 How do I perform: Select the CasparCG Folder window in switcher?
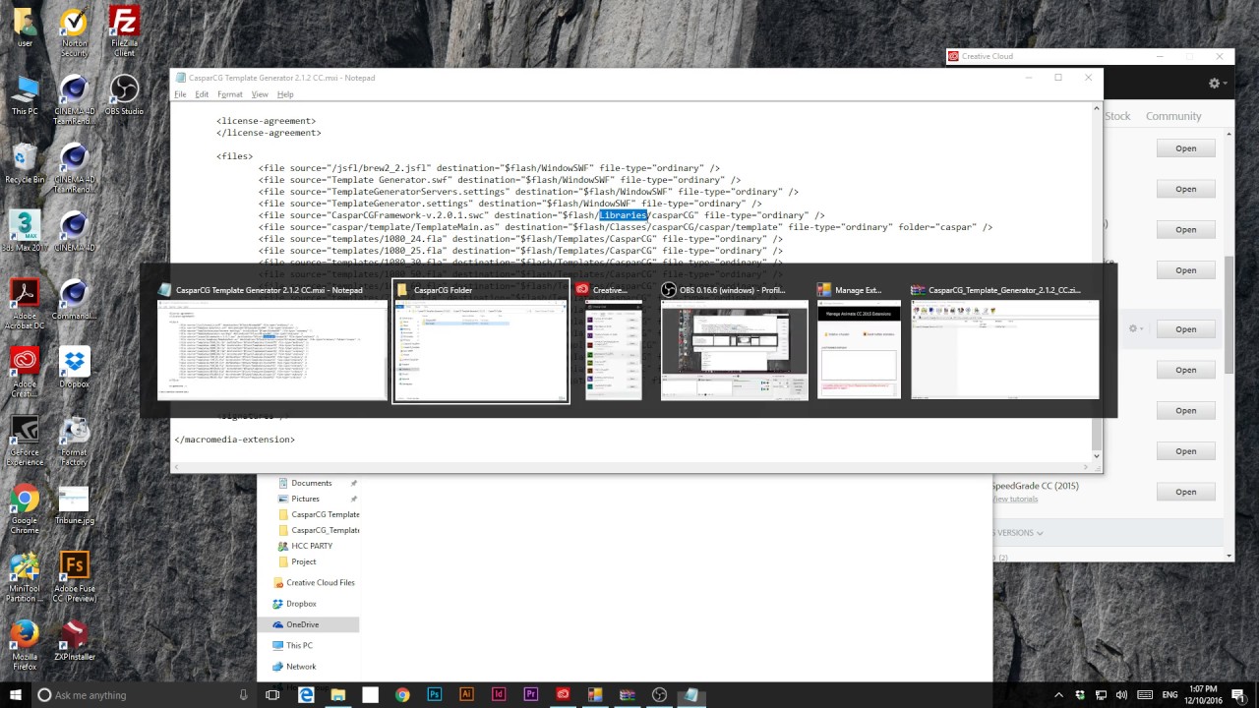(481, 340)
